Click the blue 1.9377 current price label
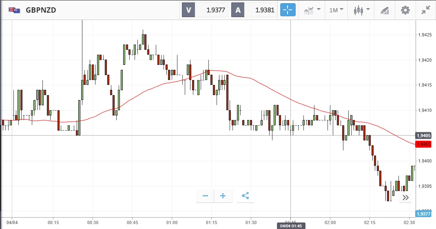Screen dimensions: 436x229 (423, 213)
